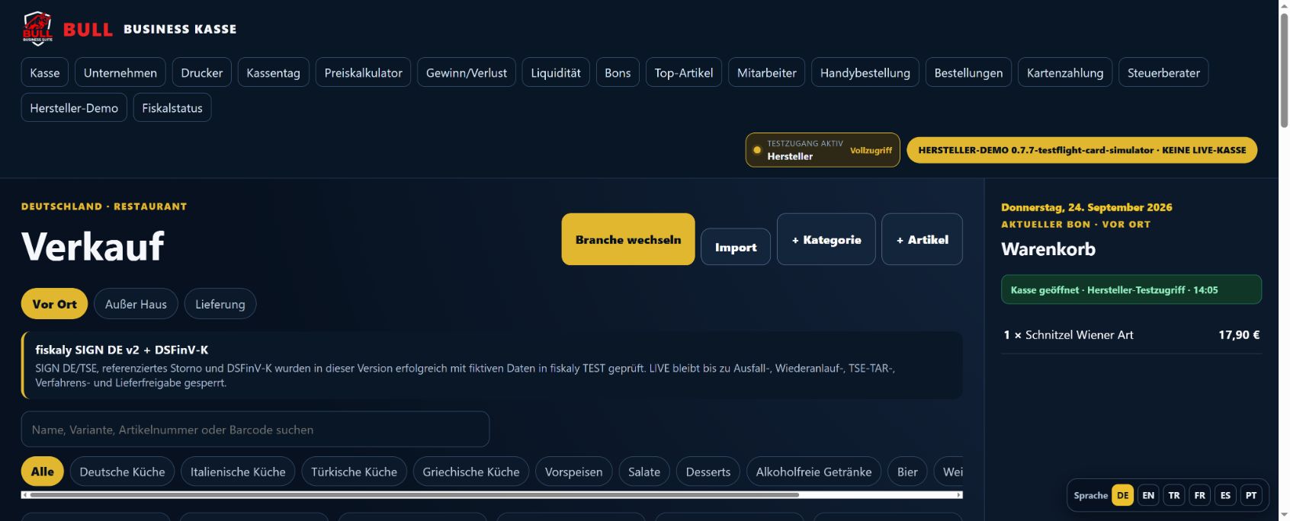Screen dimensions: 1290x521
Task: Click the yellow Hersteller-Demo version banner
Action: coord(1082,150)
